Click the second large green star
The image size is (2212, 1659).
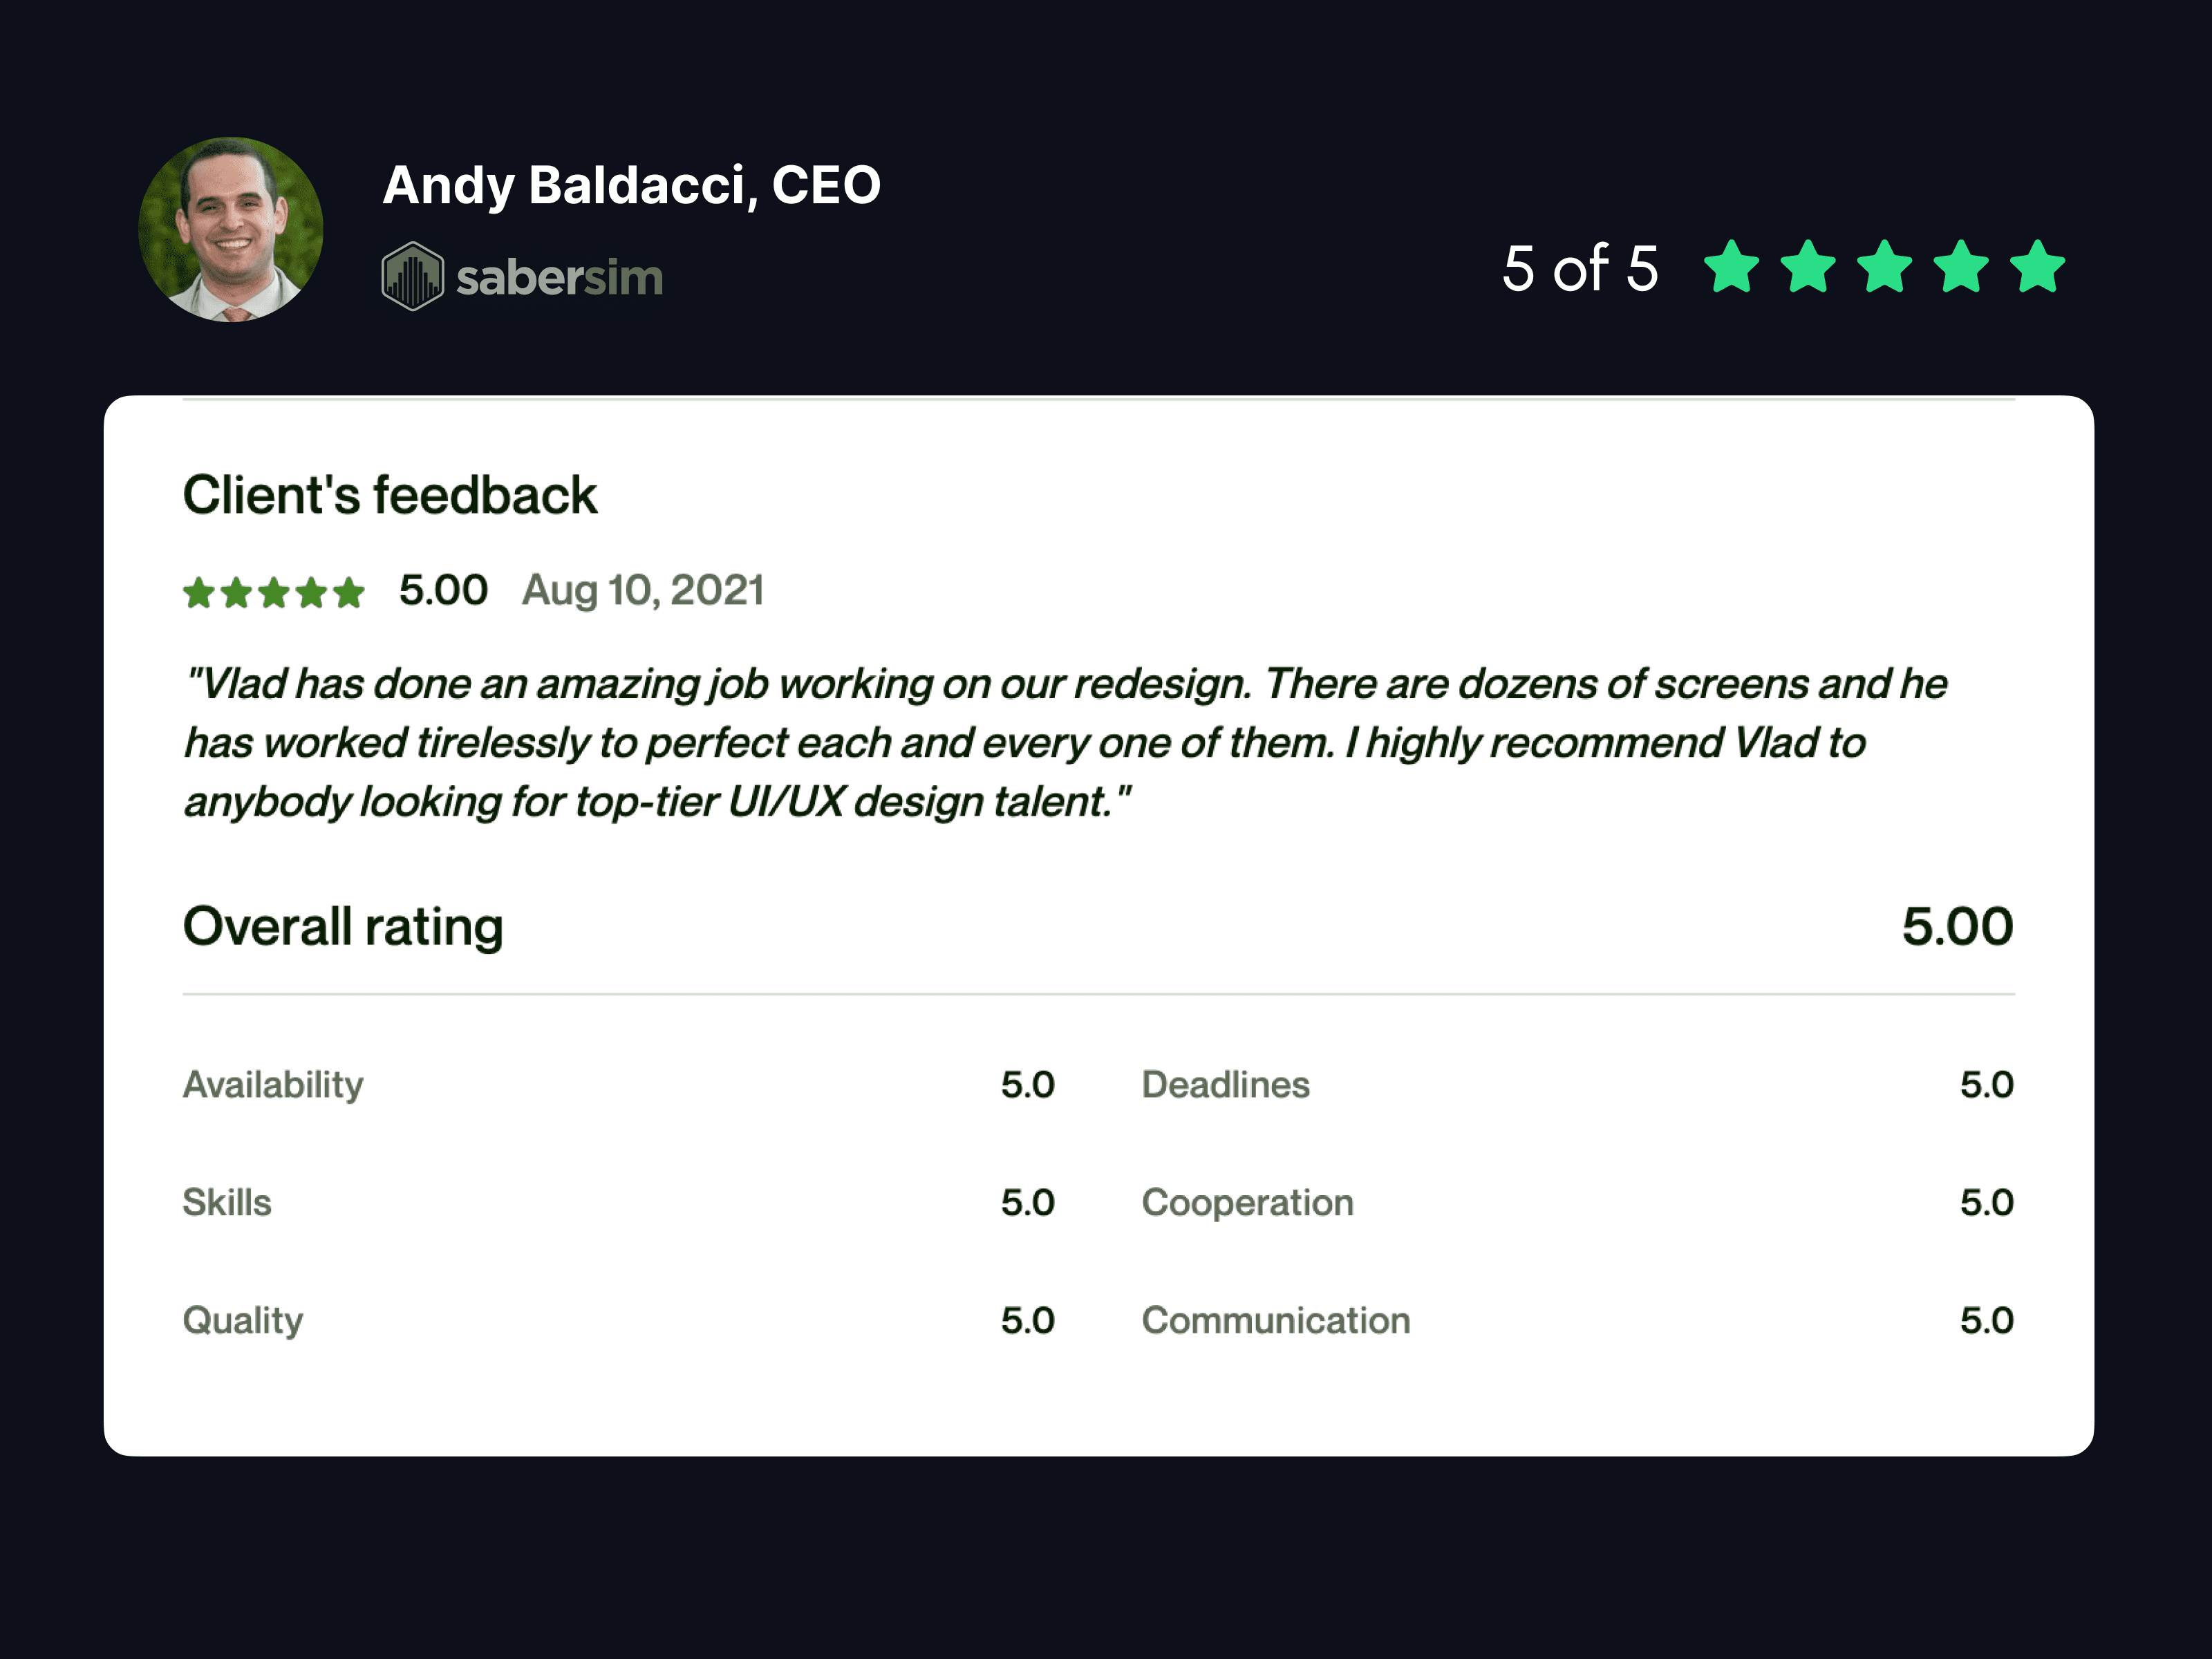point(1808,267)
